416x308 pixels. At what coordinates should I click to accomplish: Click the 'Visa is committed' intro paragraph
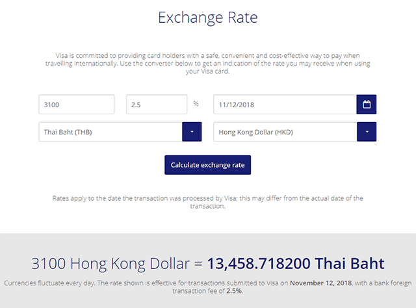pyautogui.click(x=207, y=63)
